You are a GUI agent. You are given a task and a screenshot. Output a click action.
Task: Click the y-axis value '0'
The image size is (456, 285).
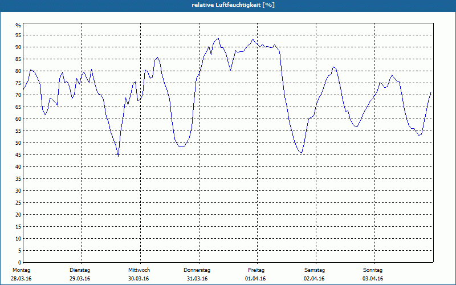19,263
